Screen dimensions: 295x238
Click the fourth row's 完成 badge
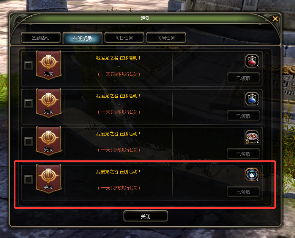[48, 178]
